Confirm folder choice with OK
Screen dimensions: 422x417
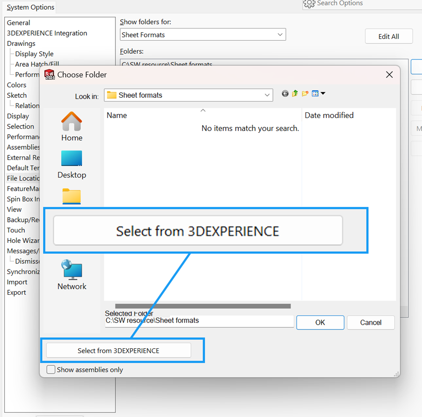(x=320, y=322)
